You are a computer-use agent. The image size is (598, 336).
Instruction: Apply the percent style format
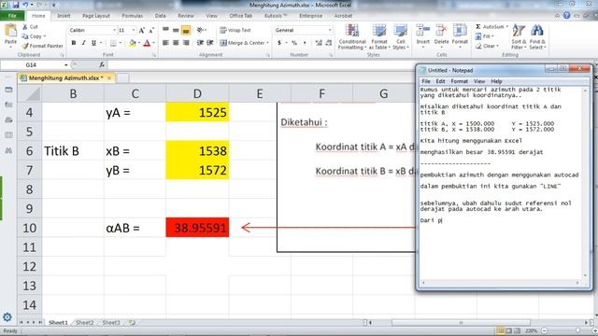pyautogui.click(x=294, y=43)
